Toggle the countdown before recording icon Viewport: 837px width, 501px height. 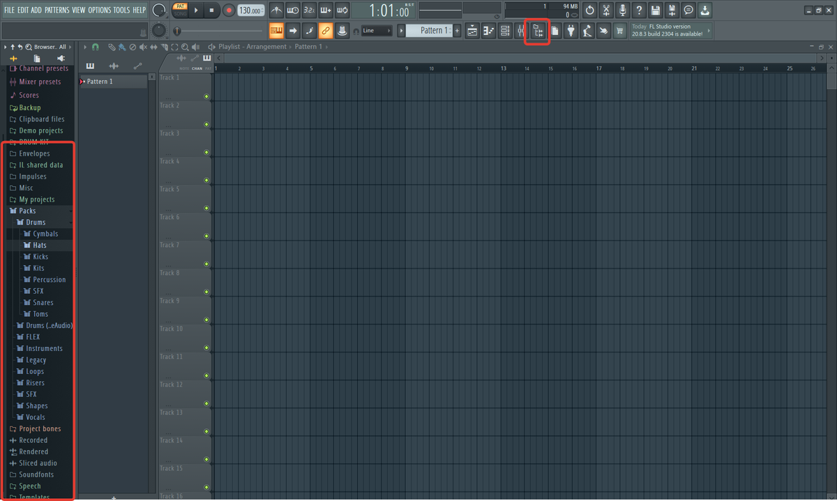(x=310, y=10)
